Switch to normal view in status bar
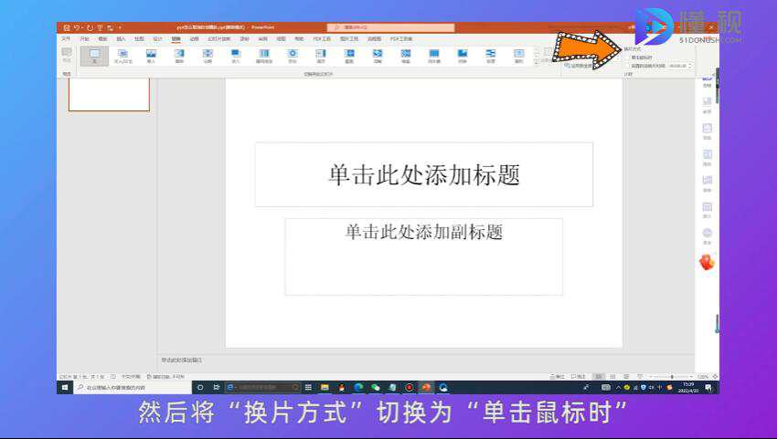This screenshot has height=439, width=777. pos(599,377)
